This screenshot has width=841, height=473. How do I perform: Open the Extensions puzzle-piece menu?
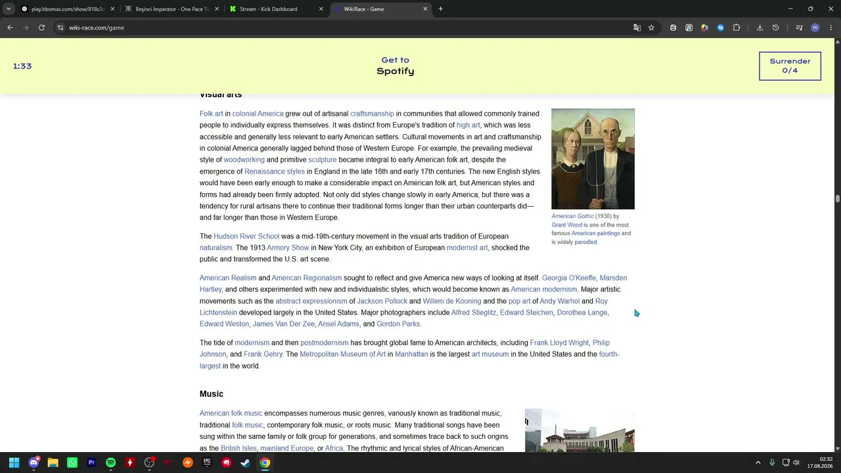pyautogui.click(x=736, y=28)
